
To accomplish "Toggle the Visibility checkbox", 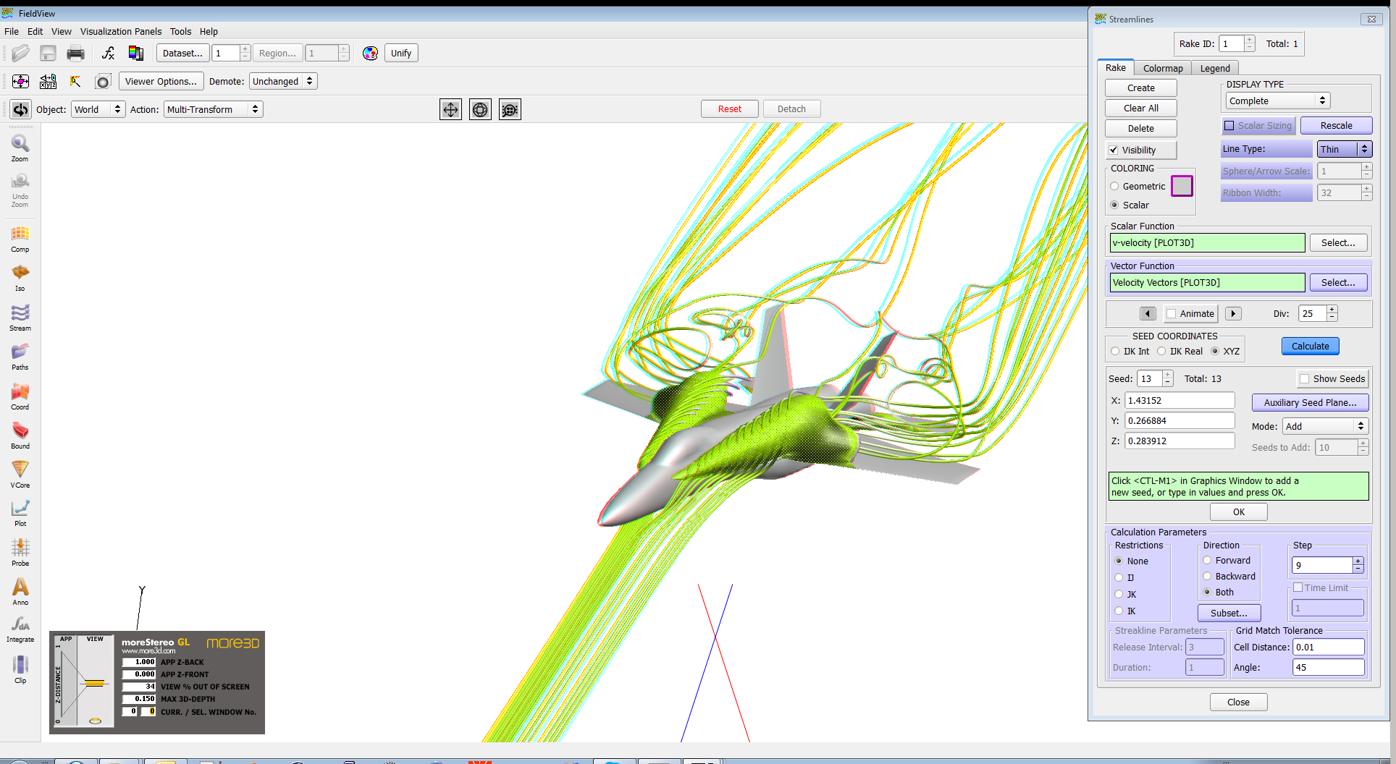I will 1114,150.
